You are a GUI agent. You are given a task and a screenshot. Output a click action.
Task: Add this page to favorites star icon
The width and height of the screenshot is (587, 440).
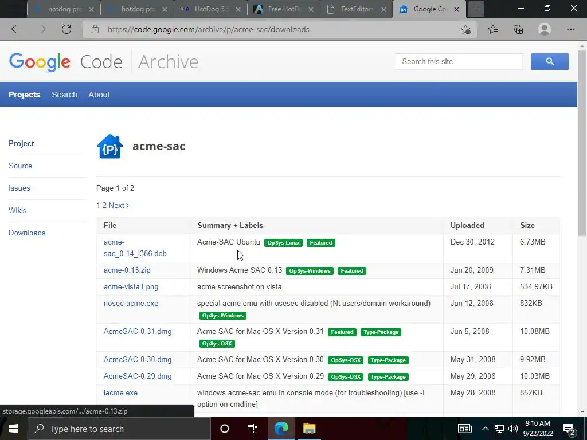click(x=465, y=29)
